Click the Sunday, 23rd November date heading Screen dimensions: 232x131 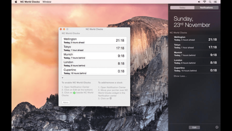pyautogui.click(x=192, y=22)
